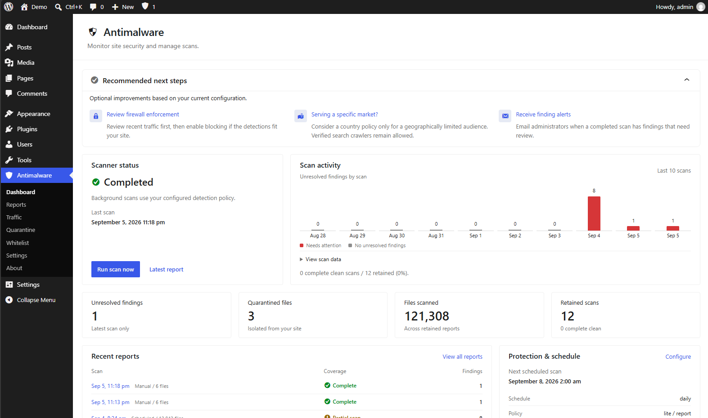
Task: Expand View scan data details
Action: pos(320,259)
